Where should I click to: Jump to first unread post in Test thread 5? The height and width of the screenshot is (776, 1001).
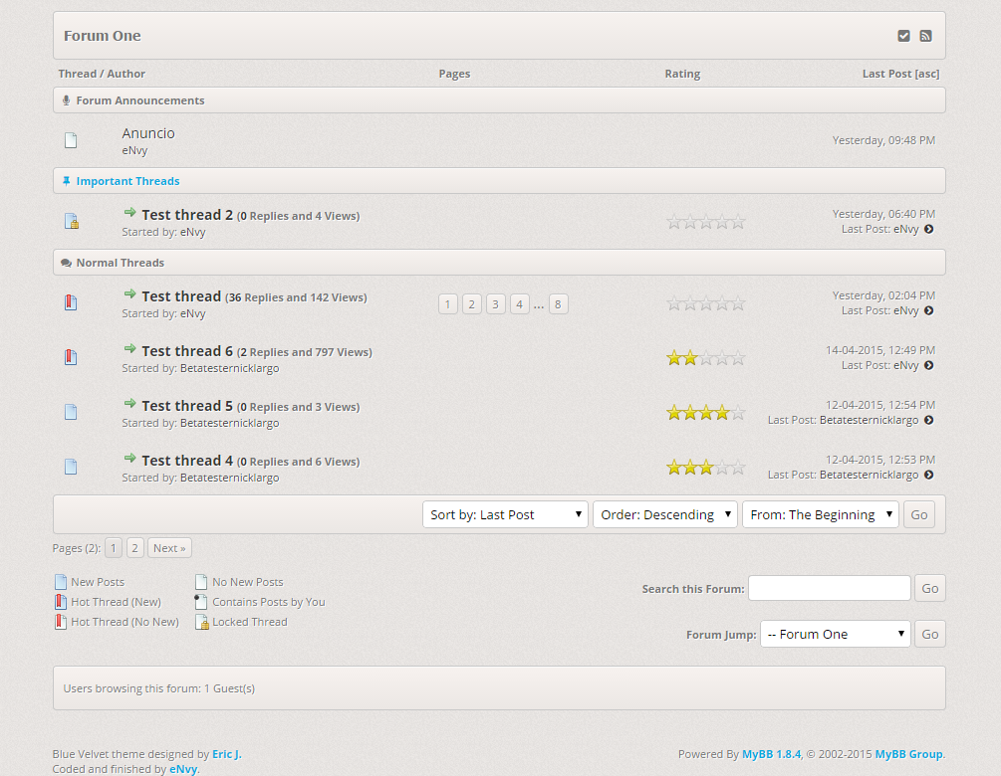[129, 404]
